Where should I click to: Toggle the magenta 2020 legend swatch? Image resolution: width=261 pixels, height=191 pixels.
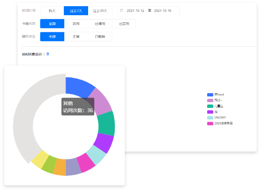pos(210,124)
